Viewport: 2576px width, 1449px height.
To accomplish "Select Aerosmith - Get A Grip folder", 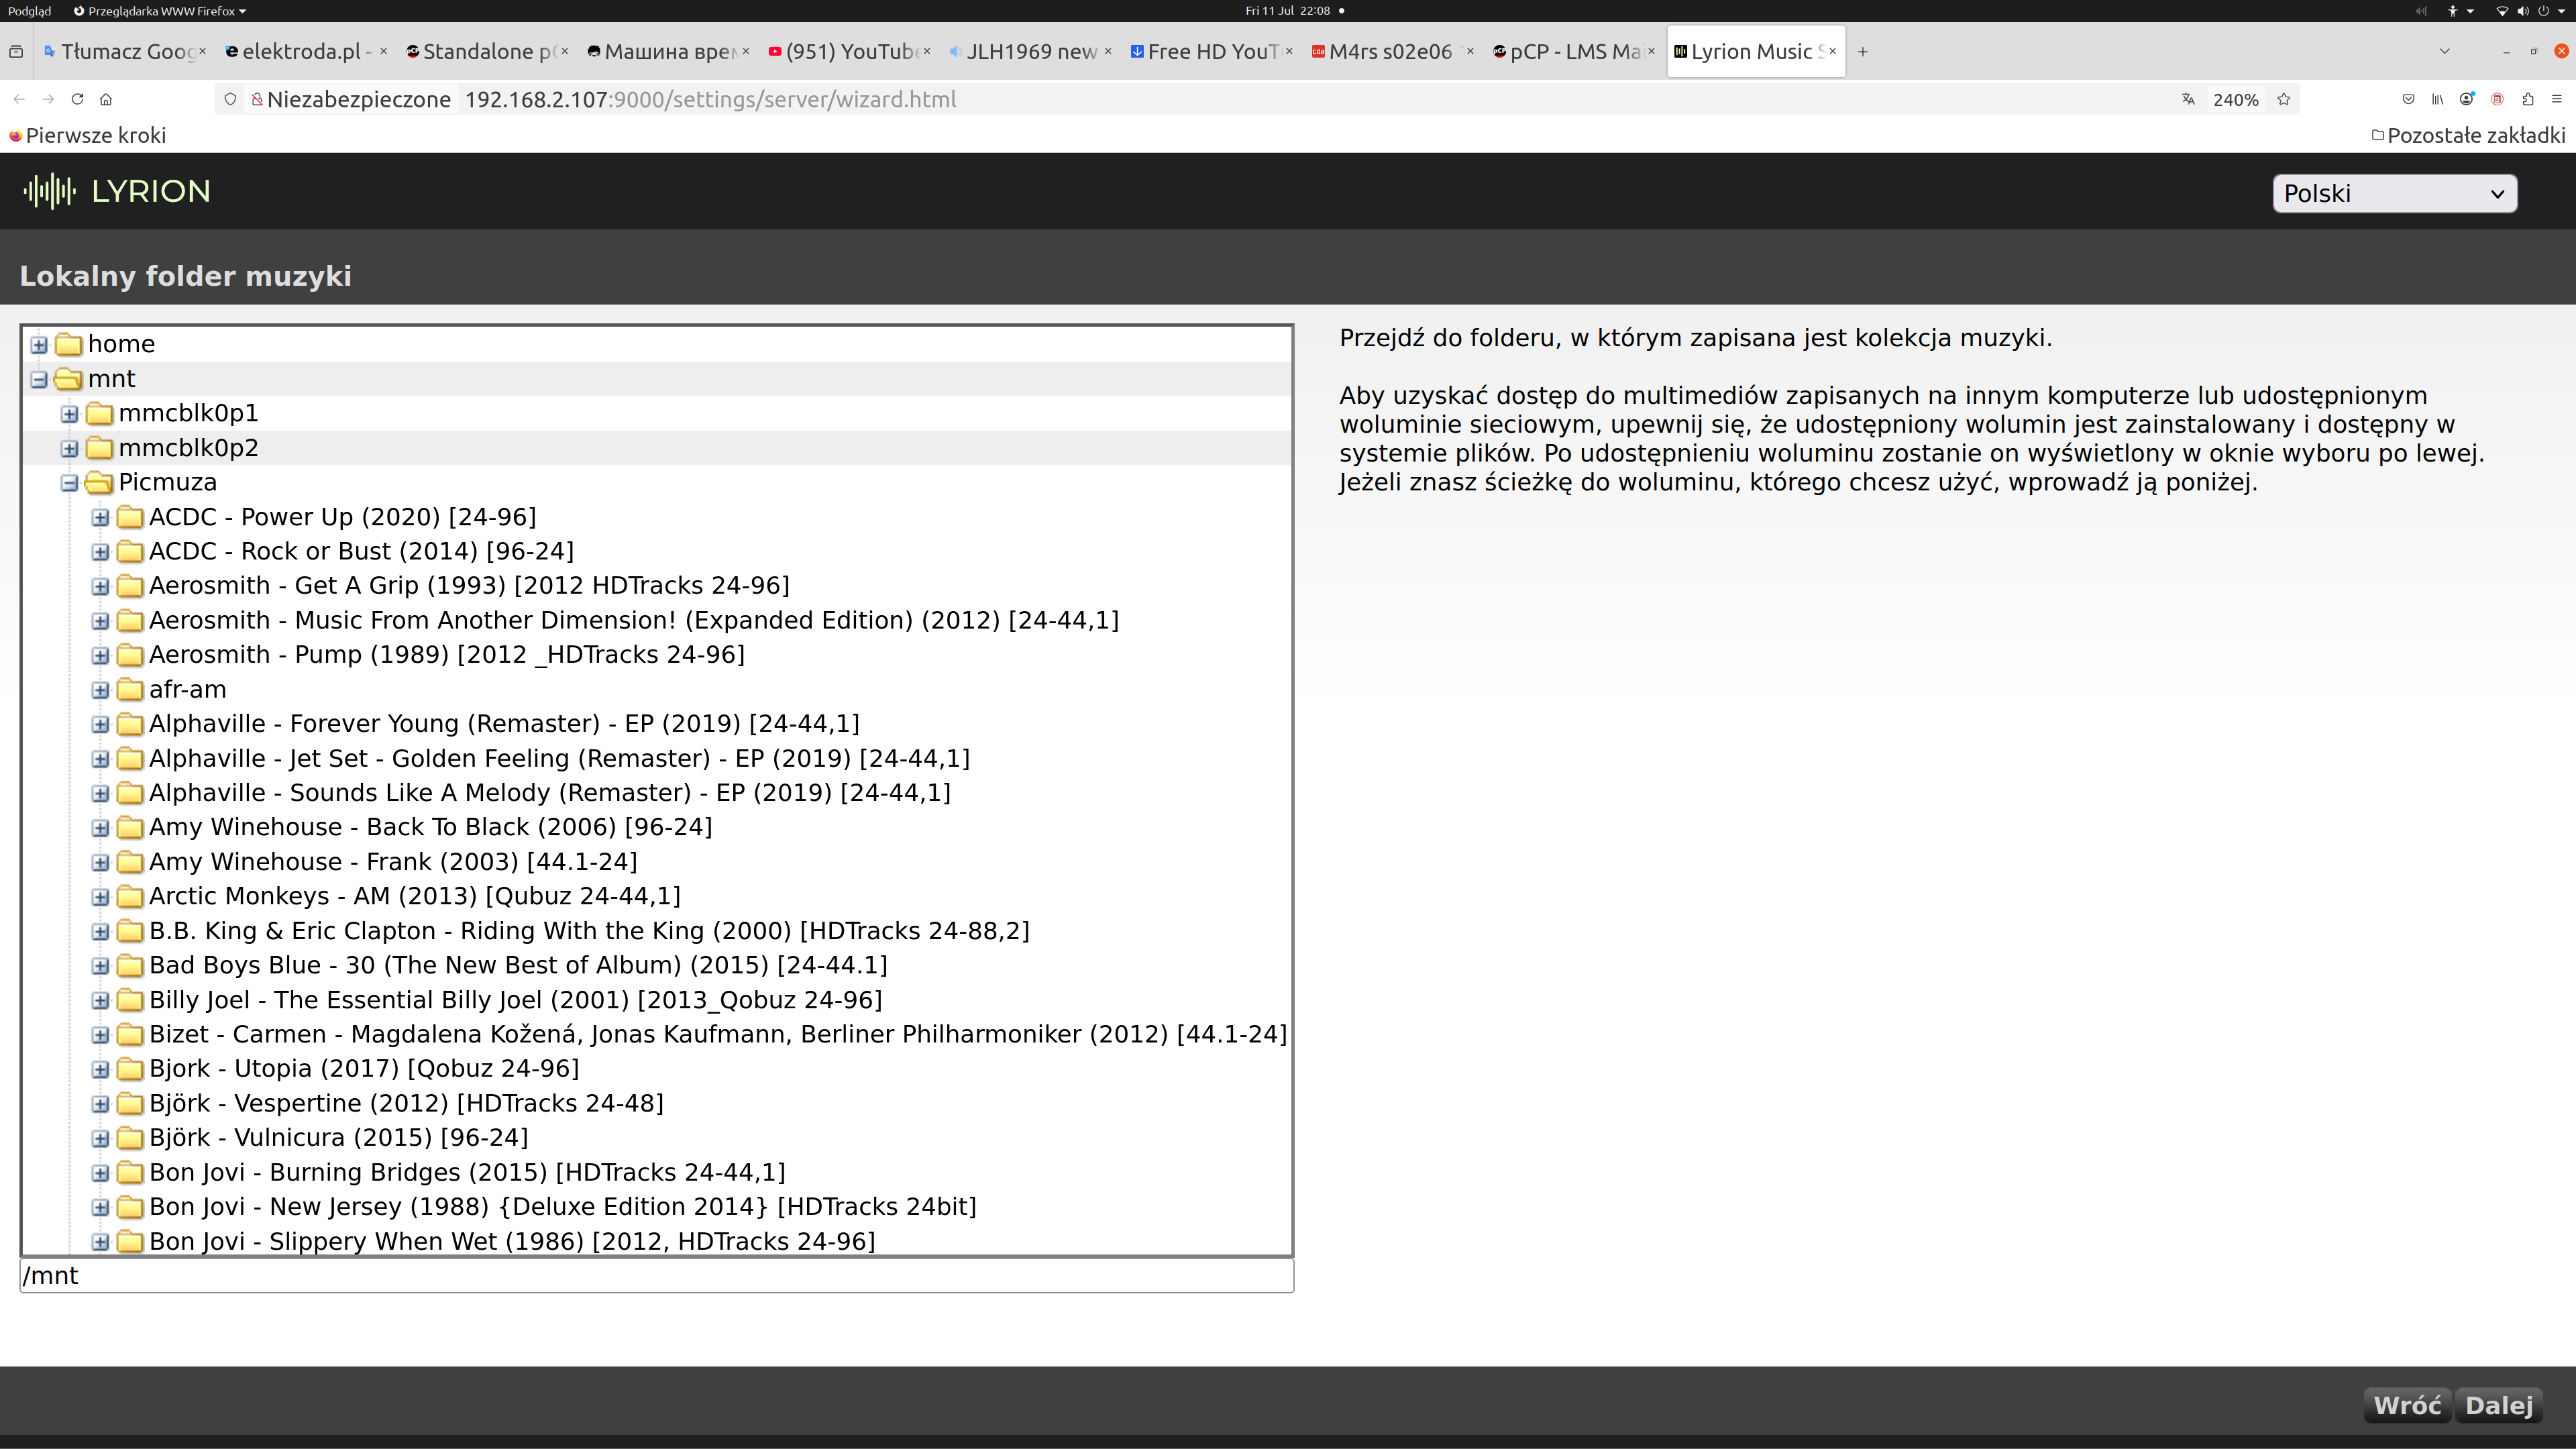I will coord(469,586).
